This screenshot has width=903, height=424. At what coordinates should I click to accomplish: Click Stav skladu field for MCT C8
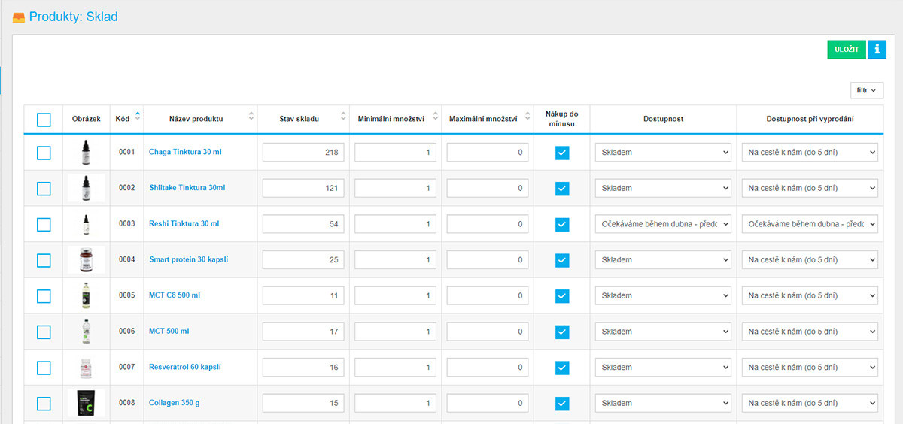pyautogui.click(x=303, y=296)
